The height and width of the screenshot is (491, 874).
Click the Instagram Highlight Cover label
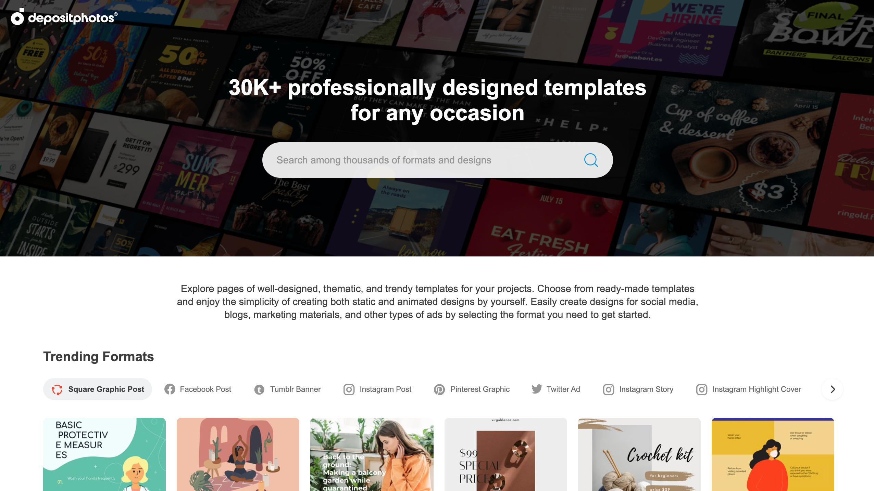(756, 389)
